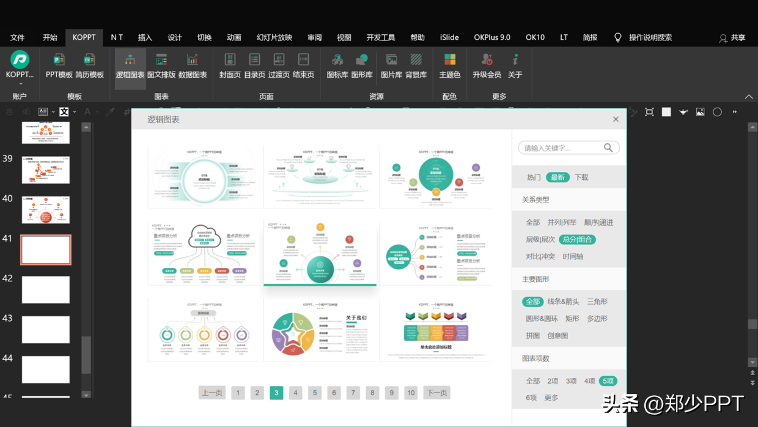
Task: Open the 文件 menu
Action: point(18,37)
